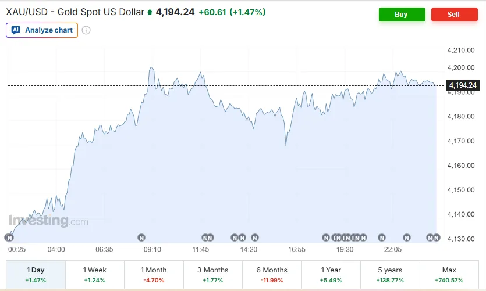Click the XAU/USD - Gold Spot US Dollar title
The image size is (486, 291).
pyautogui.click(x=75, y=12)
